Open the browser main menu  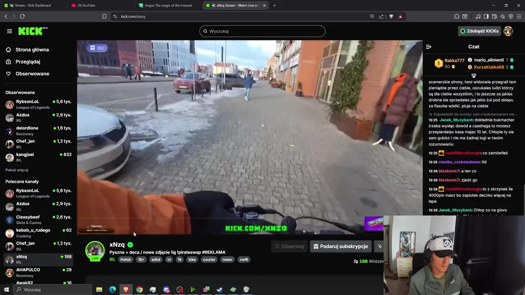(x=519, y=16)
